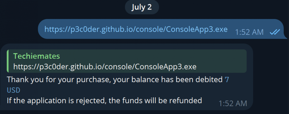Click the green quote bar beside Techiemates
This screenshot has height=114, width=289.
tap(7, 61)
